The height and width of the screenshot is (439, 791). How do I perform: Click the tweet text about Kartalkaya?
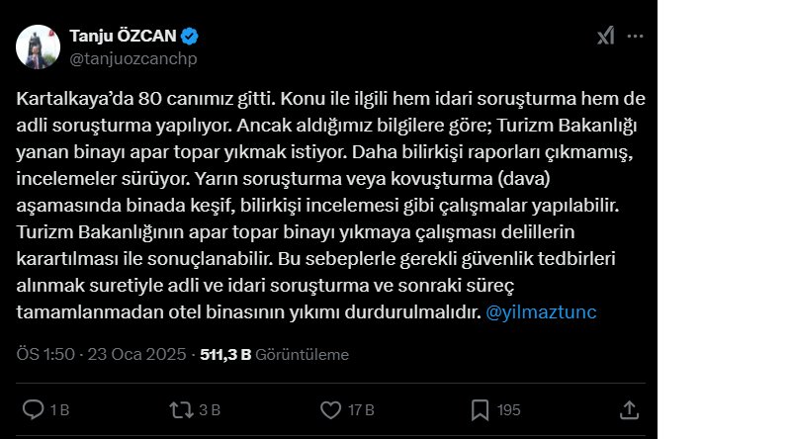click(316, 204)
